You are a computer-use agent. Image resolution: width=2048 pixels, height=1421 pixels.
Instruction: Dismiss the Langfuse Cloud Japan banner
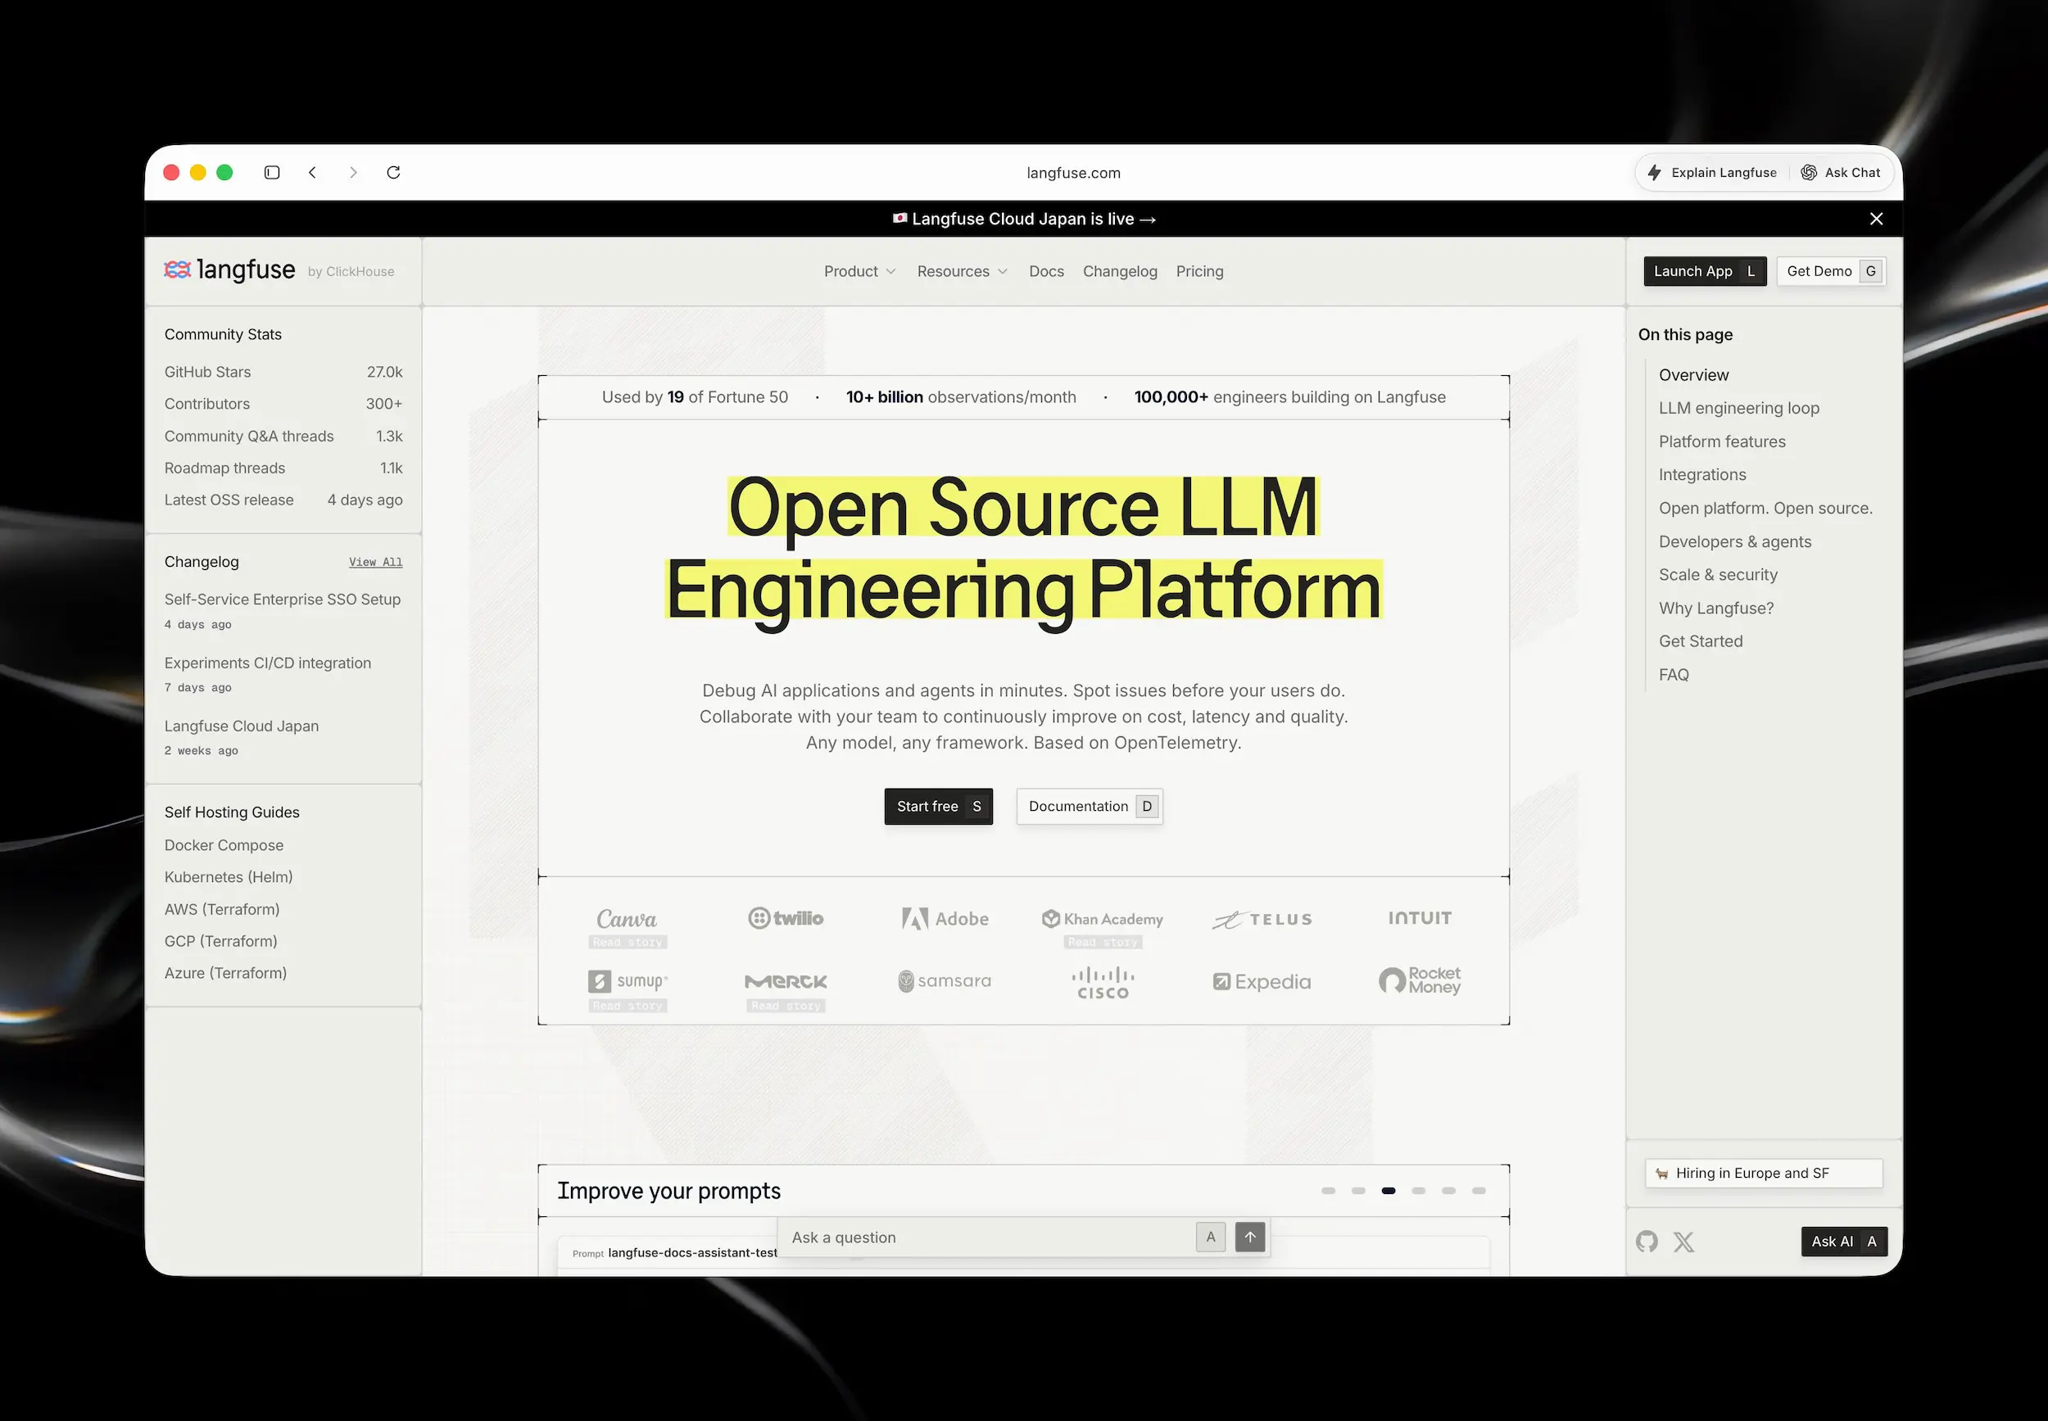(x=1876, y=219)
